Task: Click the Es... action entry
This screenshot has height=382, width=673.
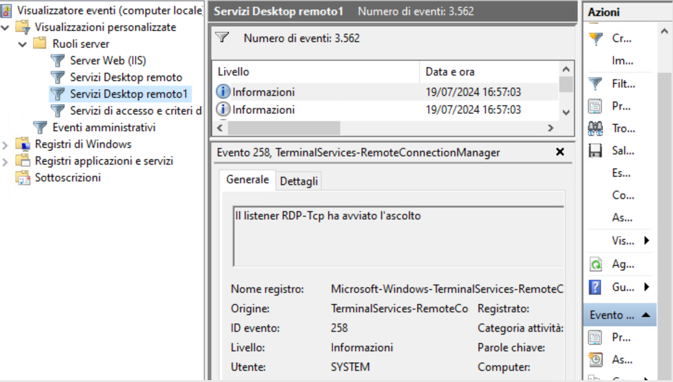Action: (x=621, y=173)
